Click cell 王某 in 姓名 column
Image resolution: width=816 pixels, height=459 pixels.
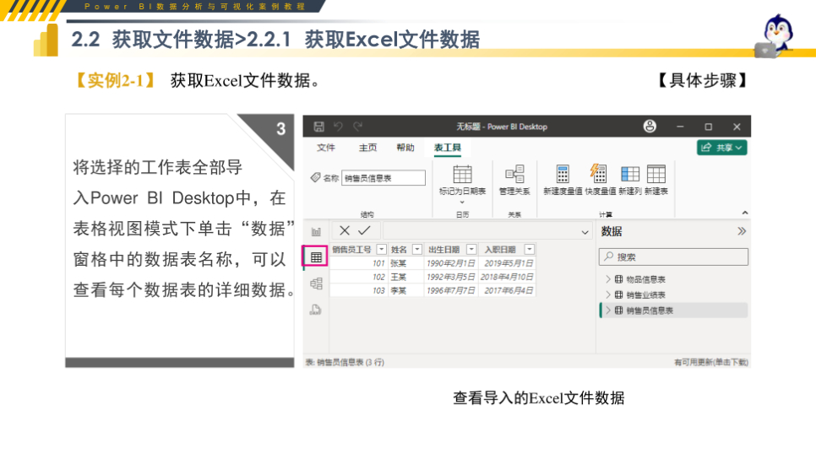pos(406,277)
